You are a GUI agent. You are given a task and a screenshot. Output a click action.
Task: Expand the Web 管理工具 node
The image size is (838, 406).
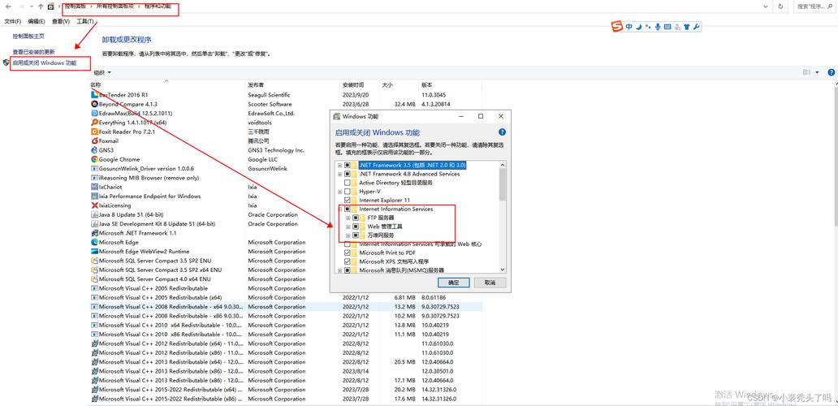point(348,227)
